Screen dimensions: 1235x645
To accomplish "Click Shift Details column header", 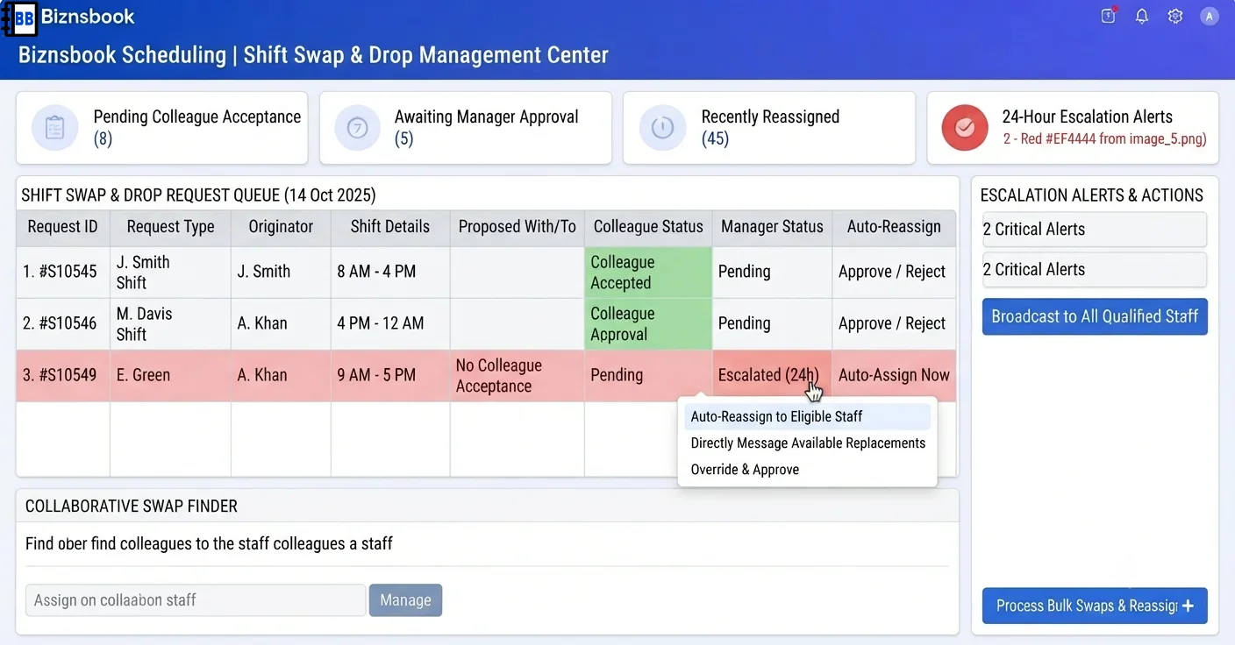I will [390, 226].
